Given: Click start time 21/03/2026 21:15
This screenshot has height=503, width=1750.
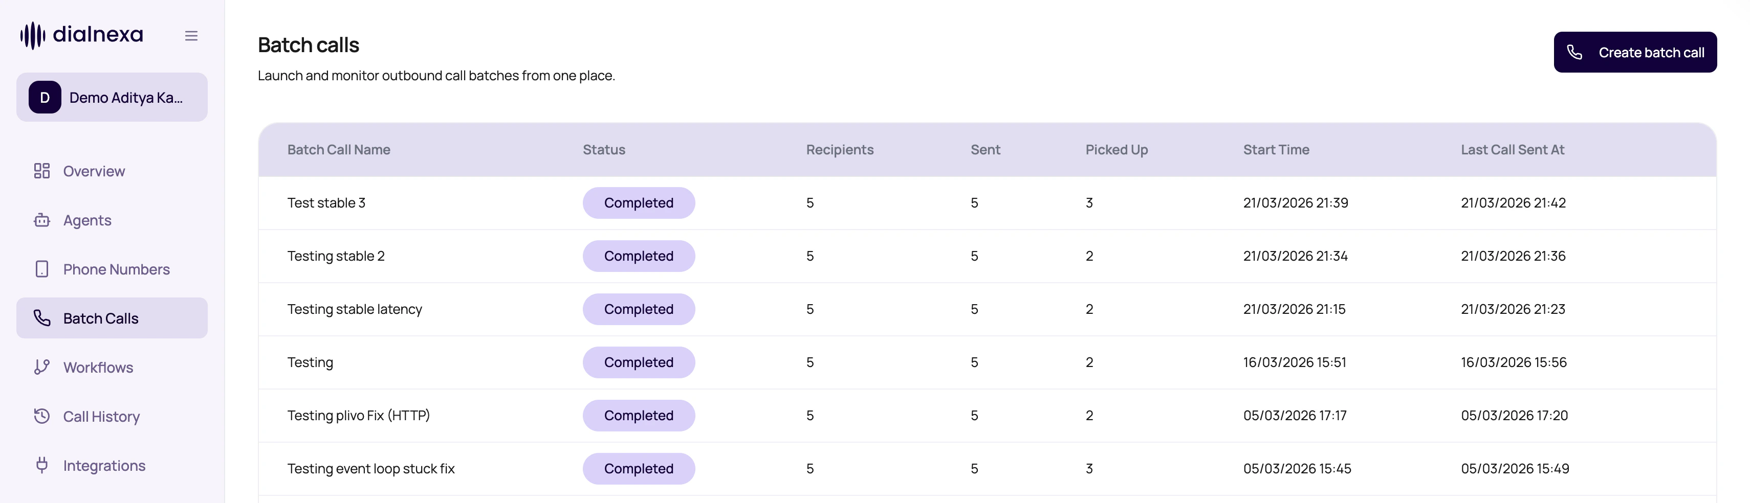Looking at the screenshot, I should pos(1294,309).
